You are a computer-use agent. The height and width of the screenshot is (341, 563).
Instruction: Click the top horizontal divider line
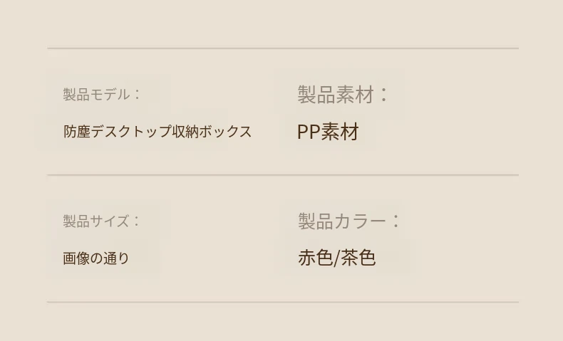(x=282, y=48)
